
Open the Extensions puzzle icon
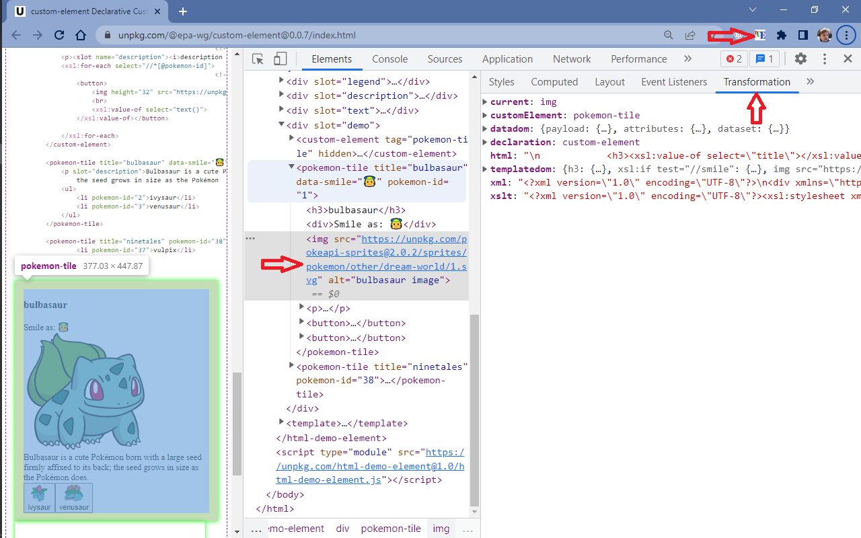point(781,35)
